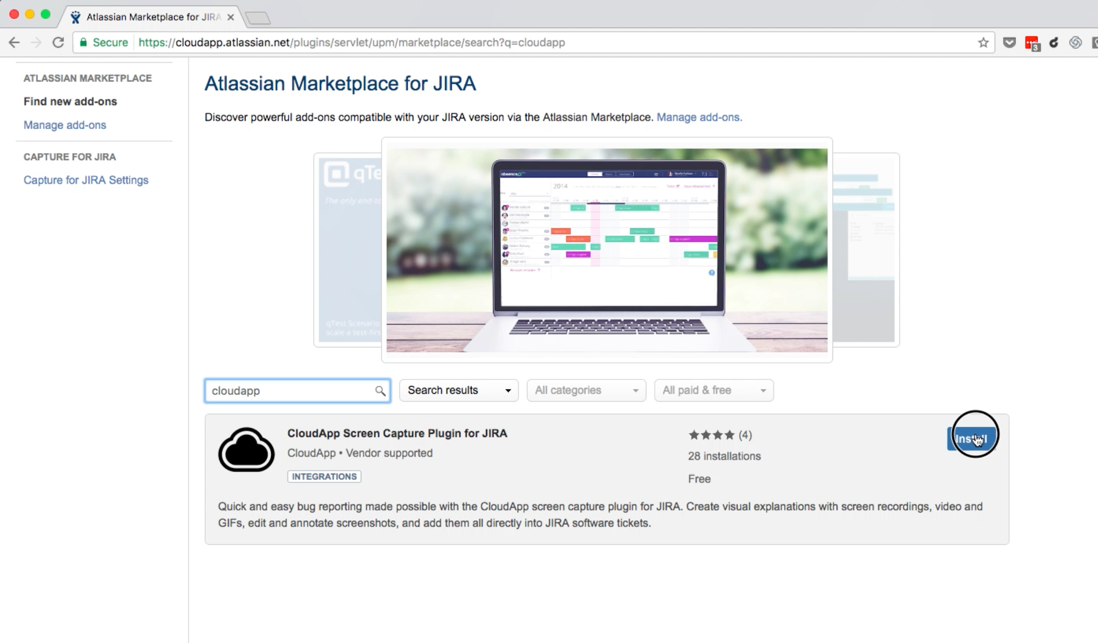Open a new browser tab

tap(258, 18)
